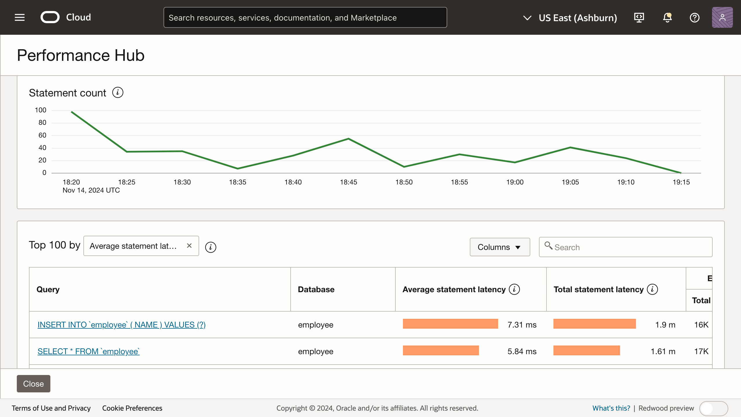The width and height of the screenshot is (741, 417).
Task: Open the help icon
Action: (695, 17)
